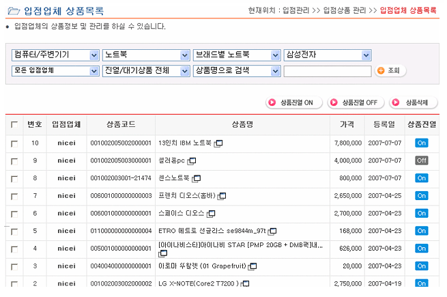Click popup icon next to 프렌치 디오스(홈바)
The height and width of the screenshot is (297, 447).
pos(222,197)
